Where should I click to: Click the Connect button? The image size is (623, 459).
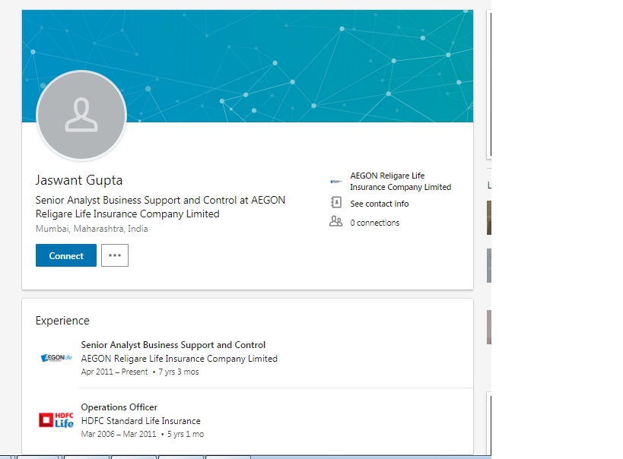pos(66,255)
